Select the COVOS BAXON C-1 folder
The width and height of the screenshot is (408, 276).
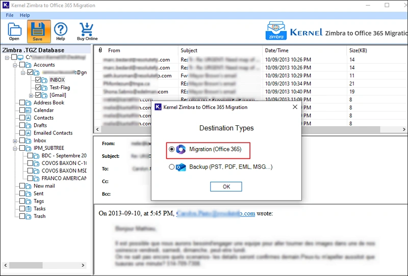click(x=64, y=163)
